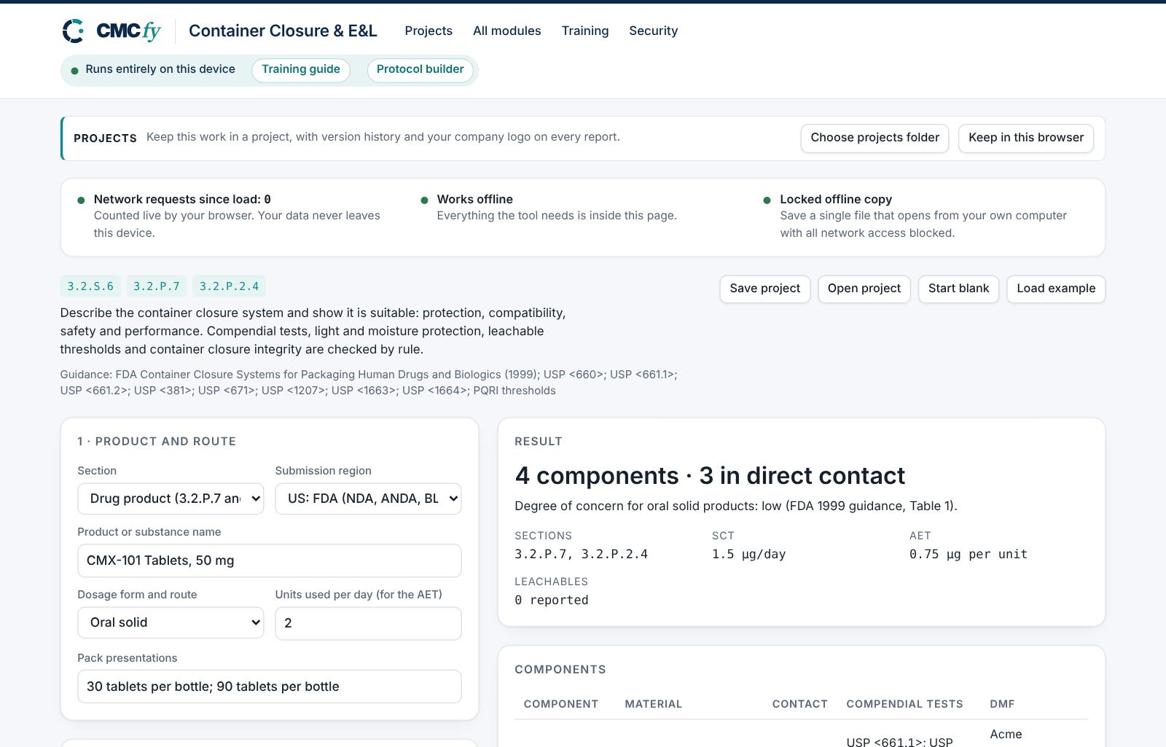Focus the Units used per day field

[368, 623]
